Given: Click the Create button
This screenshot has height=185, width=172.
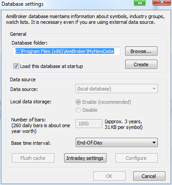Looking at the screenshot, I should [x=141, y=64].
